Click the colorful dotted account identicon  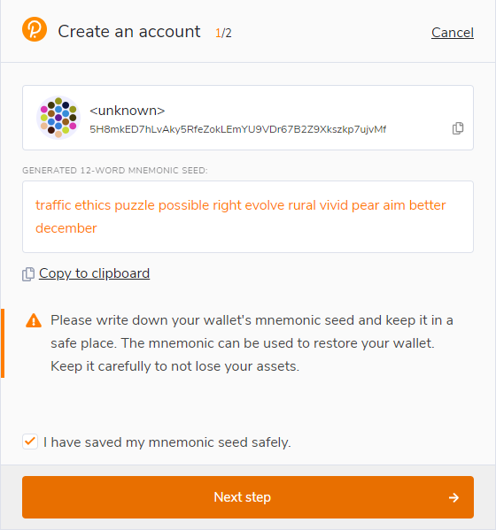[x=58, y=118]
